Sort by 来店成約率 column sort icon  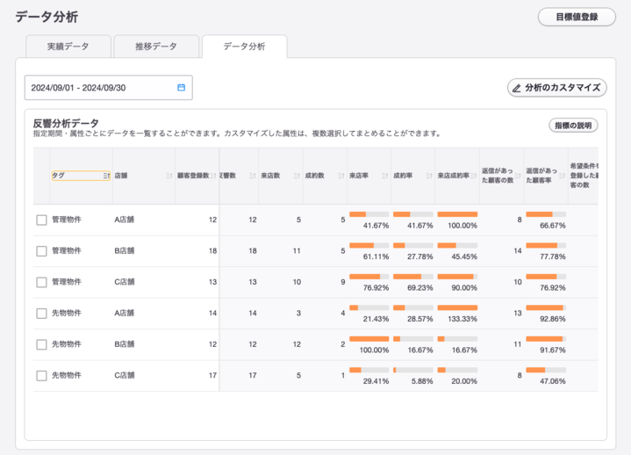(x=474, y=176)
